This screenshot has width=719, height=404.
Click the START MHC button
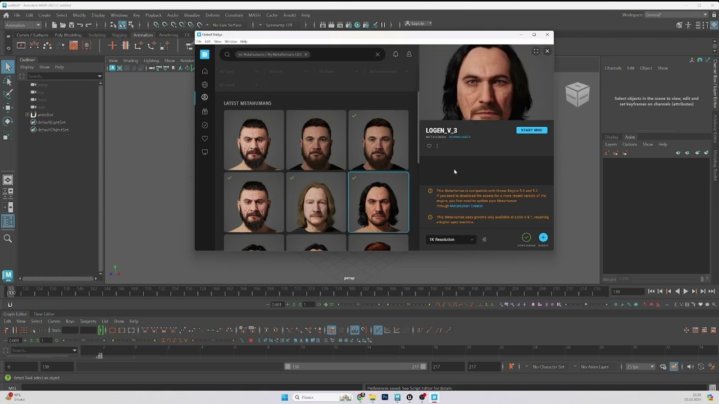[x=531, y=130]
